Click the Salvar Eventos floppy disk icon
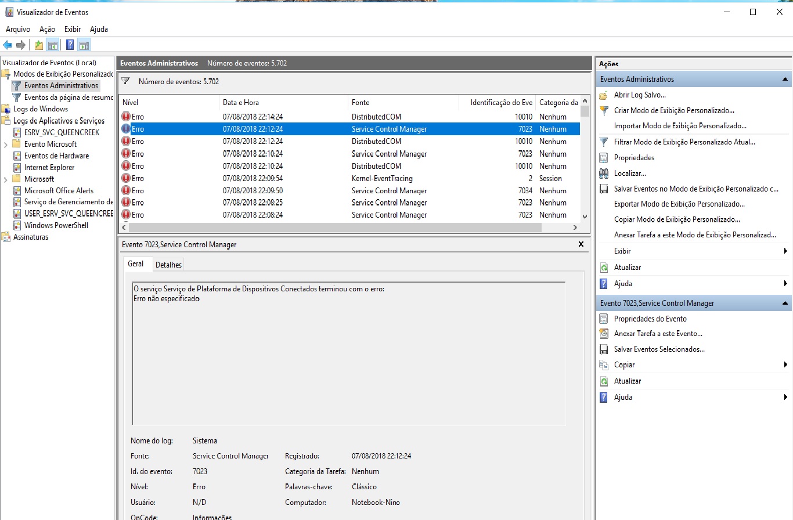The width and height of the screenshot is (793, 520). click(x=604, y=189)
